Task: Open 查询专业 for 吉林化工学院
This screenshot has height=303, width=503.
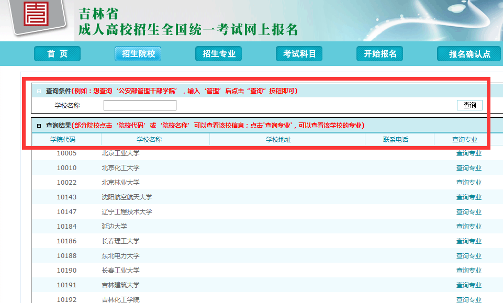Action: 469,299
